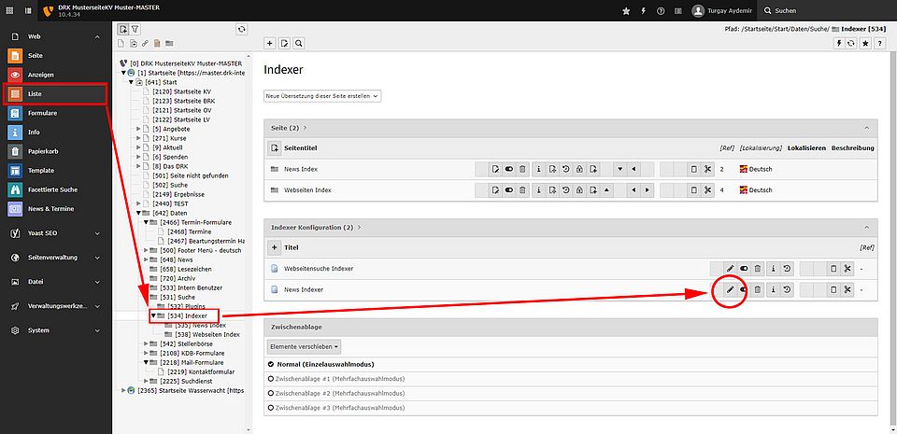
Task: Cut the News Index page with scissors icon
Action: [x=707, y=169]
